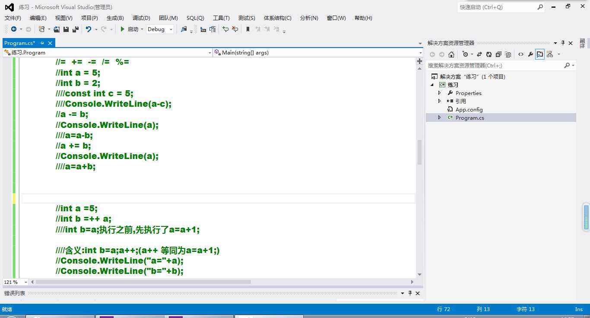The image size is (590, 318).
Task: Open the editor's open-documents list dropdown
Action: click(x=420, y=43)
